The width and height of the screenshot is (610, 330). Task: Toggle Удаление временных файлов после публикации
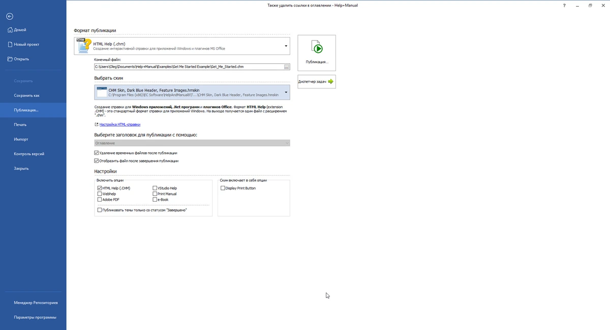coord(97,153)
